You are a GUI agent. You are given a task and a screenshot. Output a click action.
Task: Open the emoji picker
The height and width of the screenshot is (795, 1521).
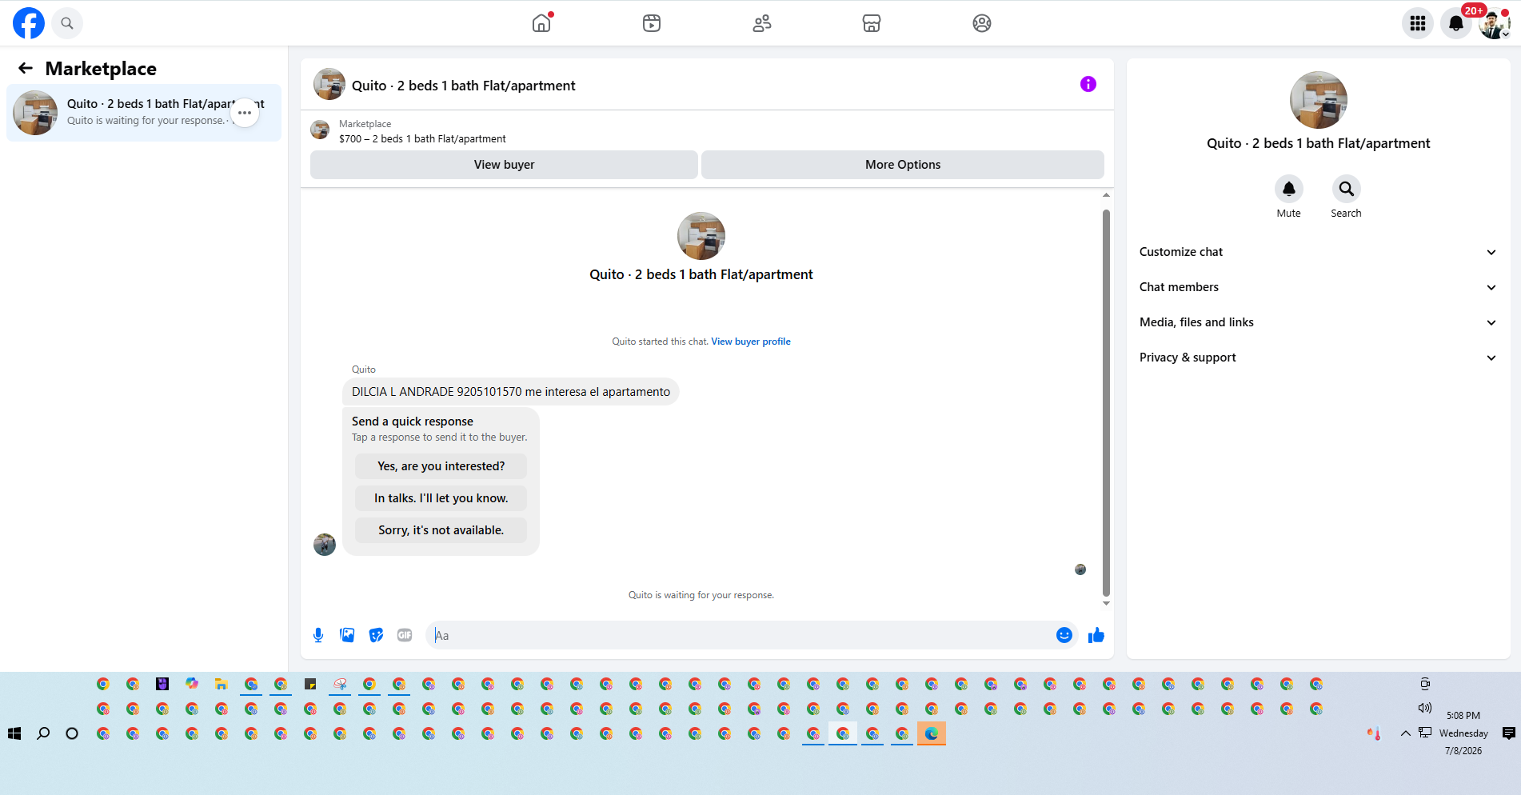[1064, 635]
